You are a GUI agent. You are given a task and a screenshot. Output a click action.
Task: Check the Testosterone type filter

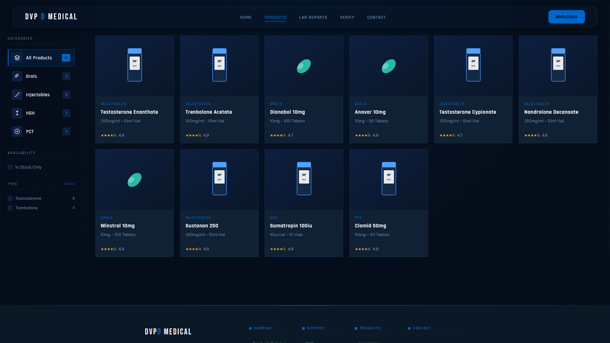point(10,198)
